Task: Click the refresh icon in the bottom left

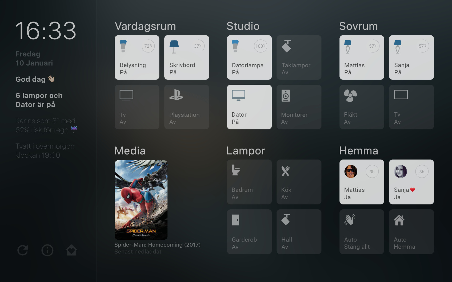Action: tap(23, 250)
